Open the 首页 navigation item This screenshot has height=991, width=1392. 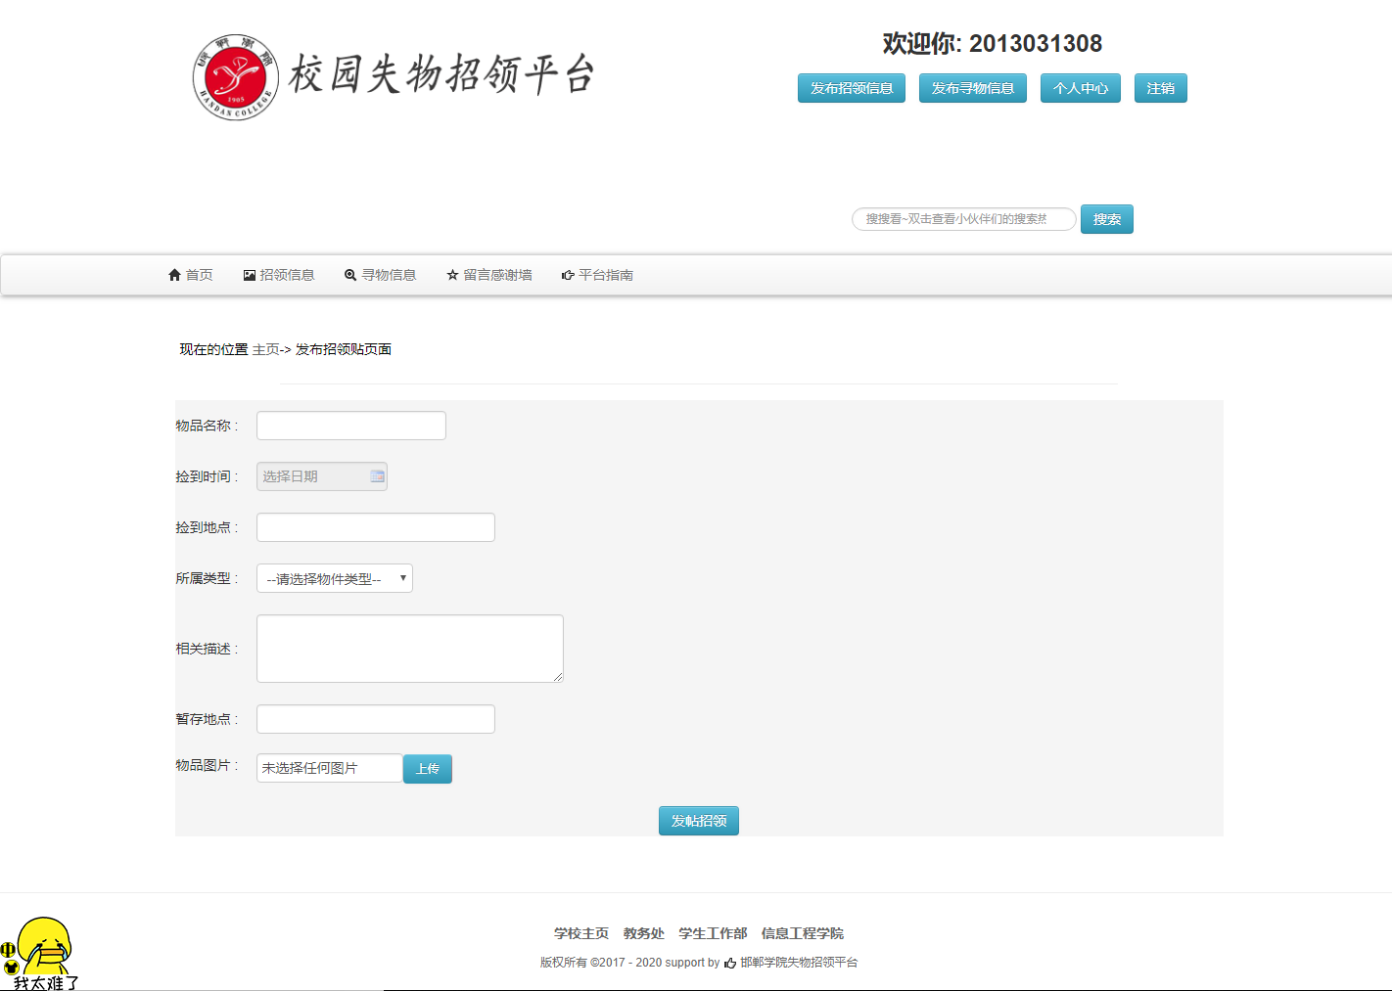click(x=191, y=275)
